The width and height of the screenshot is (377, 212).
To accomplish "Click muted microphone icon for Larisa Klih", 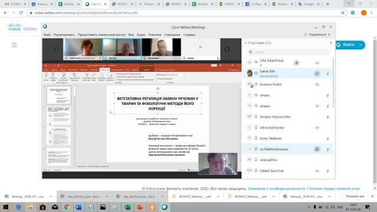I will (x=328, y=74).
